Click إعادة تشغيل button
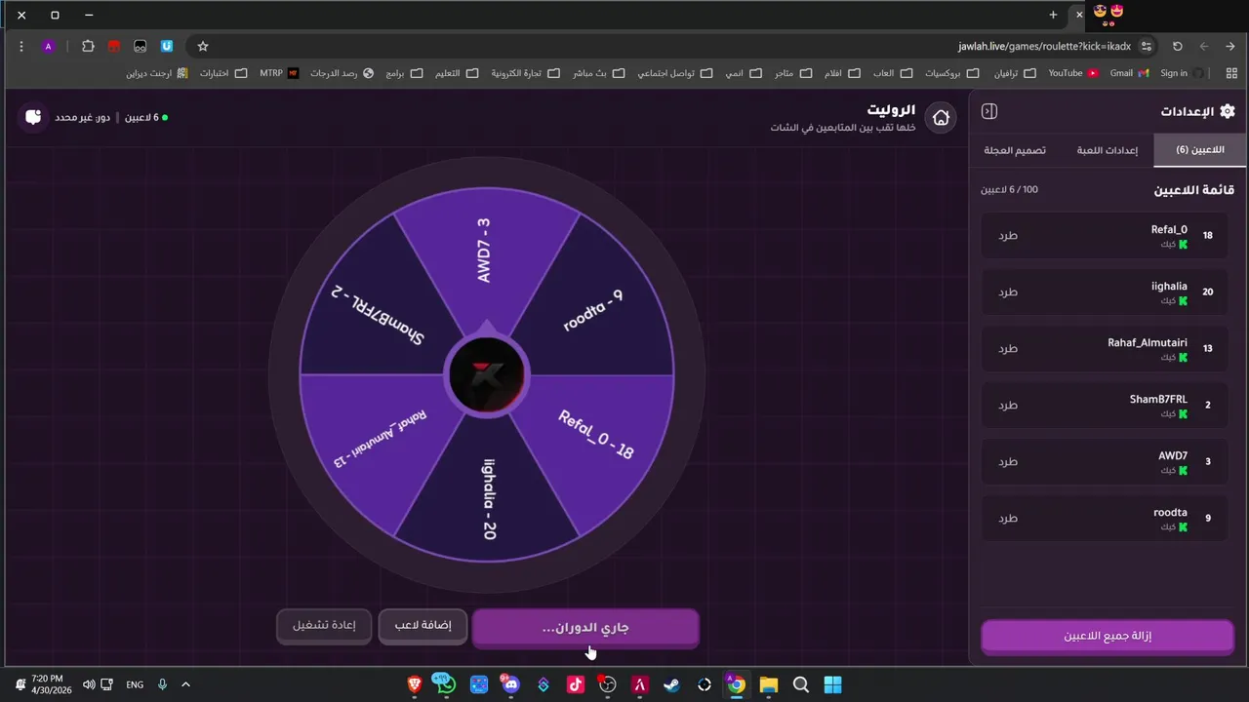This screenshot has width=1249, height=702. [324, 626]
